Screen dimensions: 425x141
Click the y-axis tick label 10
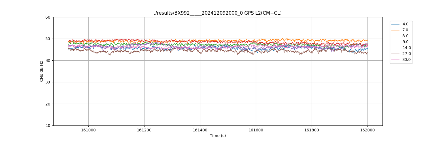[x=48, y=126]
